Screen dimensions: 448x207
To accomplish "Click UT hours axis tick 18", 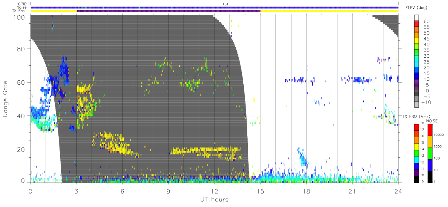I will (x=306, y=191).
